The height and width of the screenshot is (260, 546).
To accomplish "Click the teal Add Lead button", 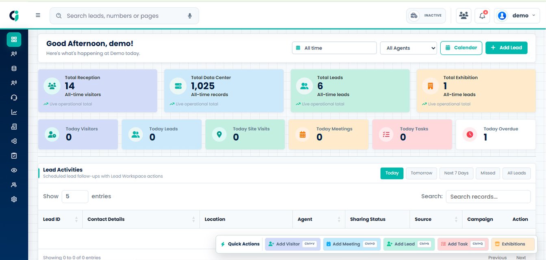I will coord(506,48).
